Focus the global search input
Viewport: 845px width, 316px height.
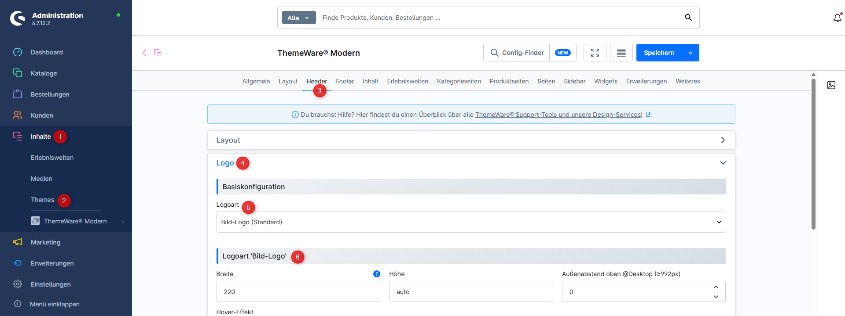click(x=500, y=18)
